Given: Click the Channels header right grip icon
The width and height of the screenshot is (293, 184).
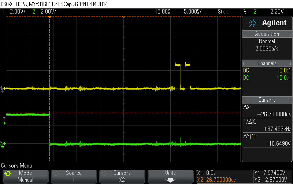Looking at the screenshot, I should [x=290, y=63].
